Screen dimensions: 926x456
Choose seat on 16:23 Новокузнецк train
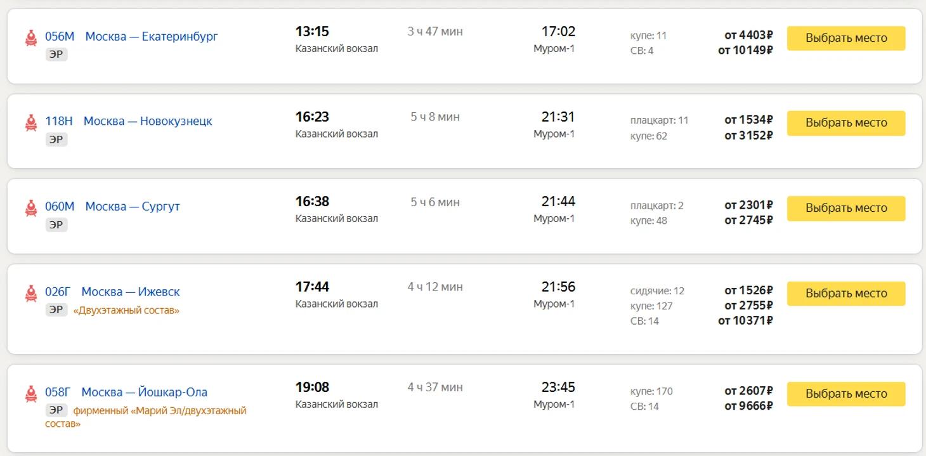pos(845,123)
